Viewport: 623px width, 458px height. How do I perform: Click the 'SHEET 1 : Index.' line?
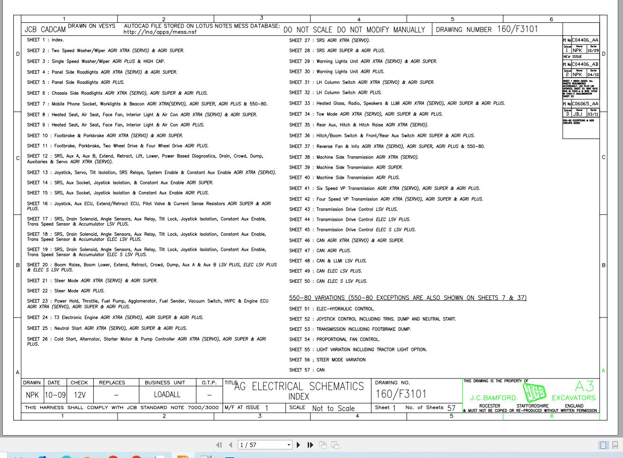(45, 40)
